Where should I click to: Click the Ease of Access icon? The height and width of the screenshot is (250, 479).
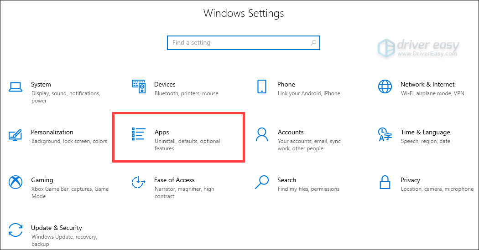(x=138, y=182)
